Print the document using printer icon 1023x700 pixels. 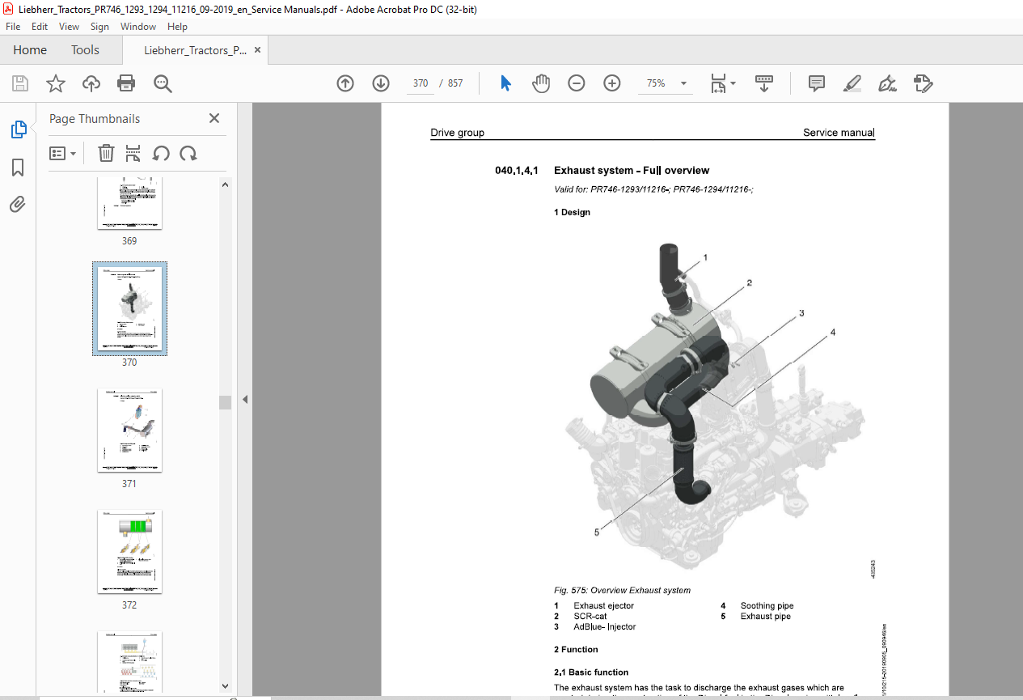(126, 83)
